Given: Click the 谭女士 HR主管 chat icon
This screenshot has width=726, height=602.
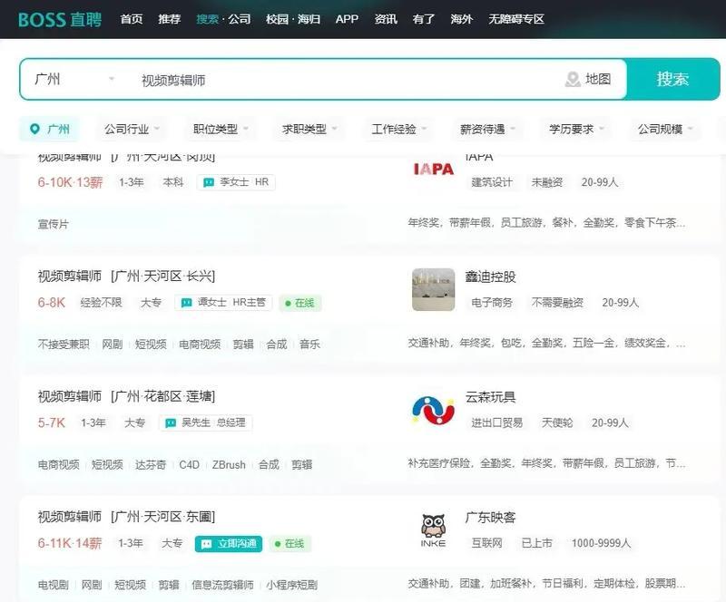Looking at the screenshot, I should 187,303.
